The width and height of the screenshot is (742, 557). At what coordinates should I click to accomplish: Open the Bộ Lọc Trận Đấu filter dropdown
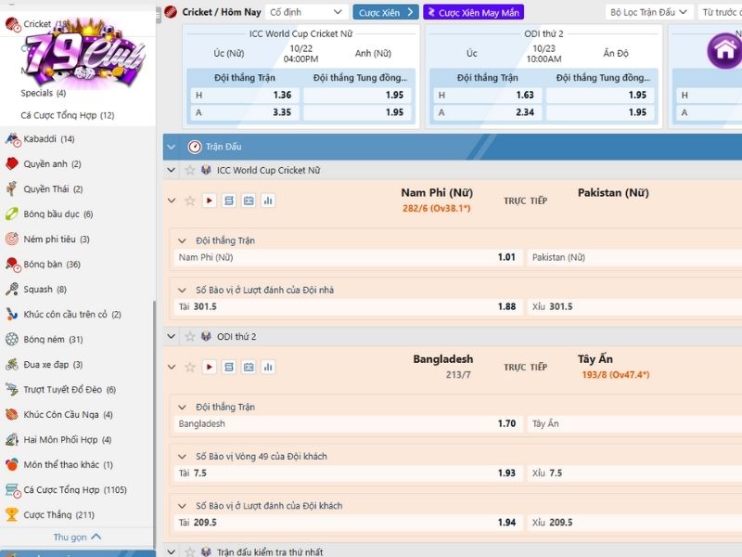(650, 12)
